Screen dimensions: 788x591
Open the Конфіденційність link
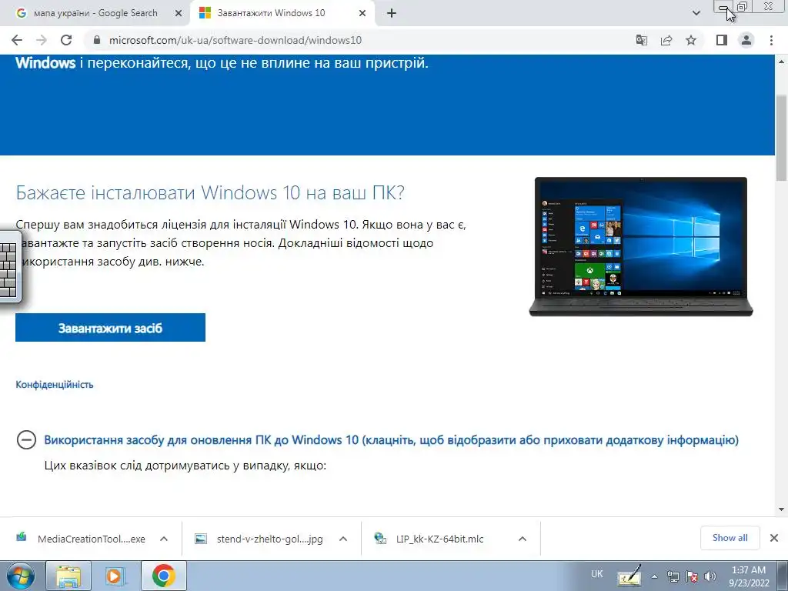point(55,385)
